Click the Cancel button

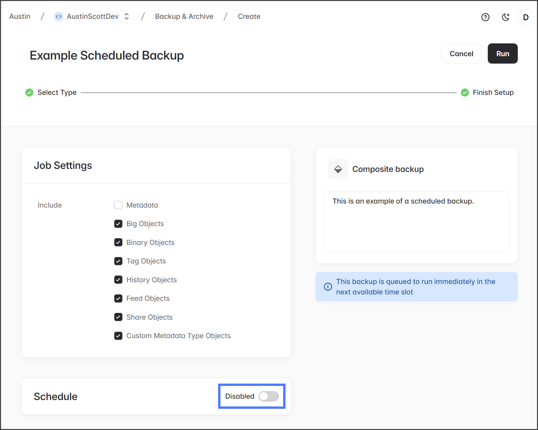[461, 53]
